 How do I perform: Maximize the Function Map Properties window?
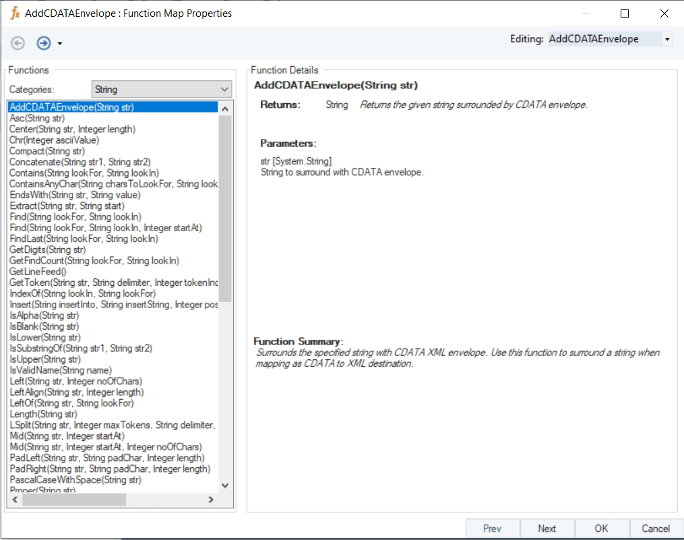(624, 13)
